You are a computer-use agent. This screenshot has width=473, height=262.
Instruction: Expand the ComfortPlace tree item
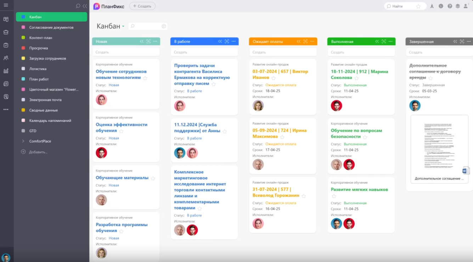23,141
